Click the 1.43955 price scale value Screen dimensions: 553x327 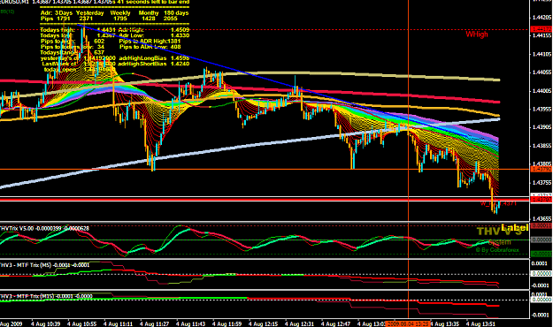[542, 110]
